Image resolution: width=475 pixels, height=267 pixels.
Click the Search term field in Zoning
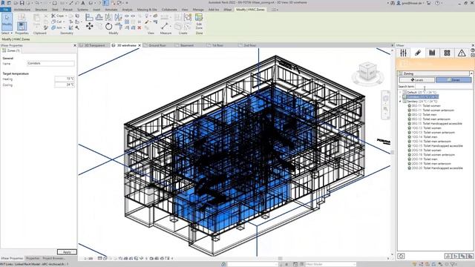pos(443,87)
